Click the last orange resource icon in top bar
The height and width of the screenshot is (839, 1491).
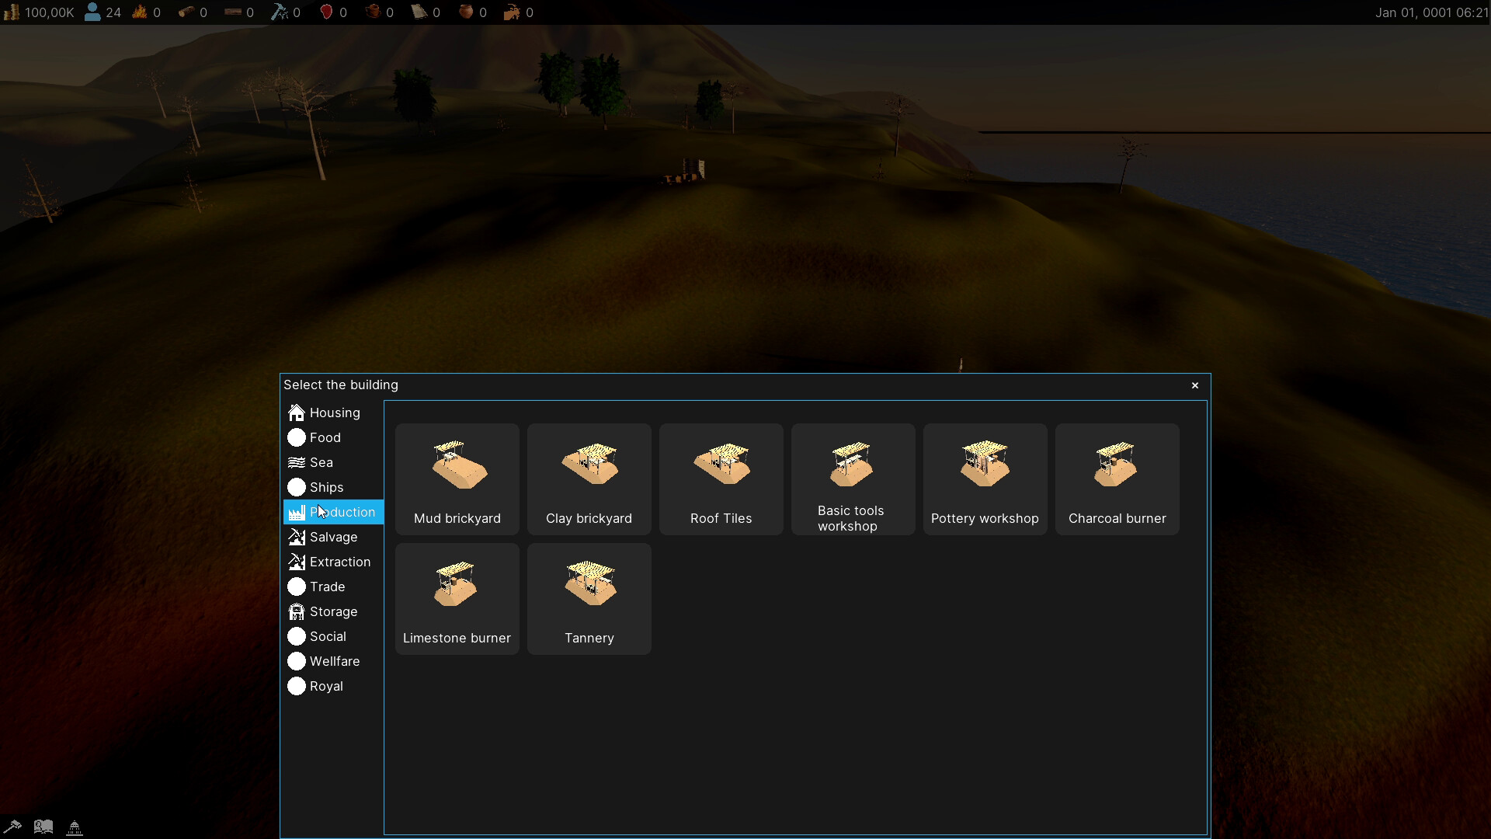(512, 12)
